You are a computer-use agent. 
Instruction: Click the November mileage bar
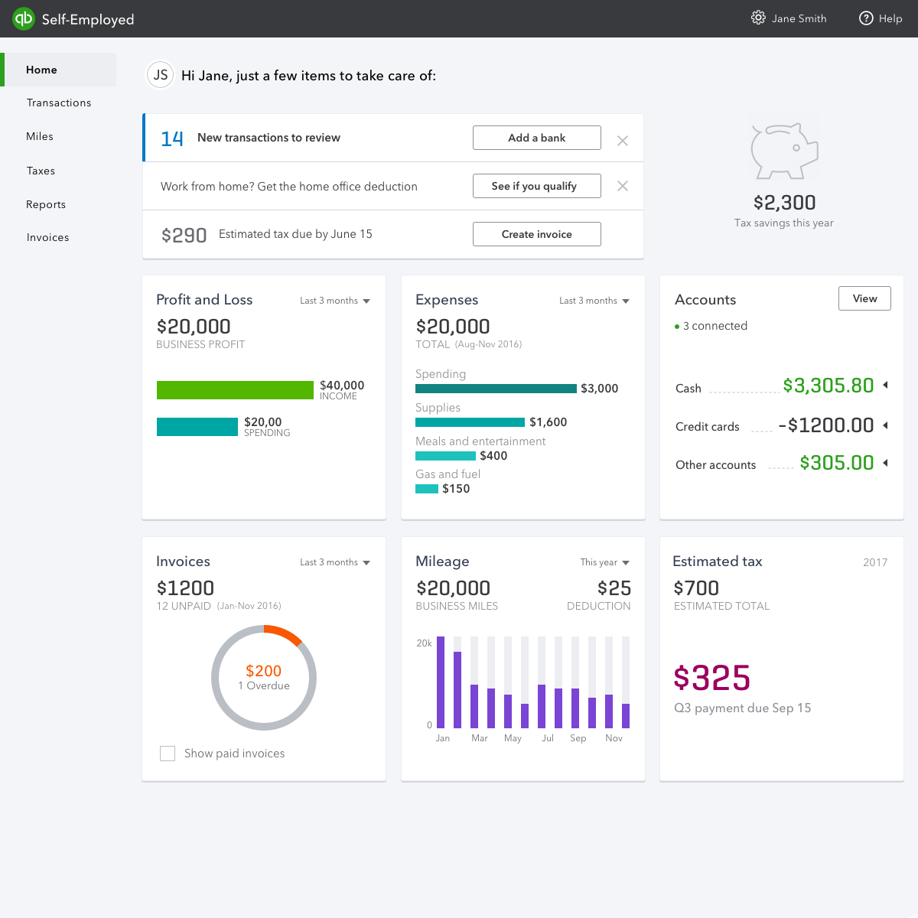point(609,711)
